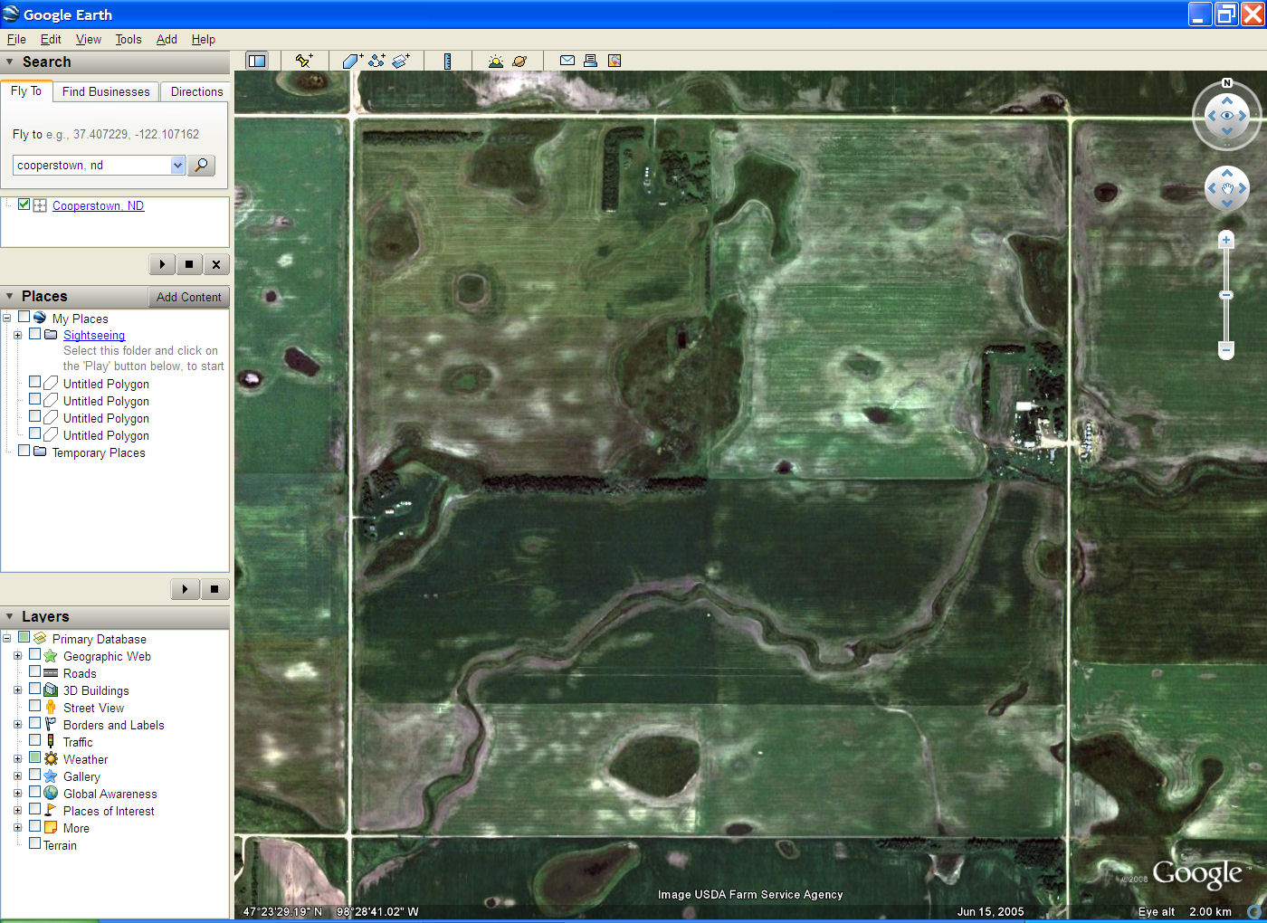Click the Email envelope icon
1267x923 pixels.
(567, 61)
